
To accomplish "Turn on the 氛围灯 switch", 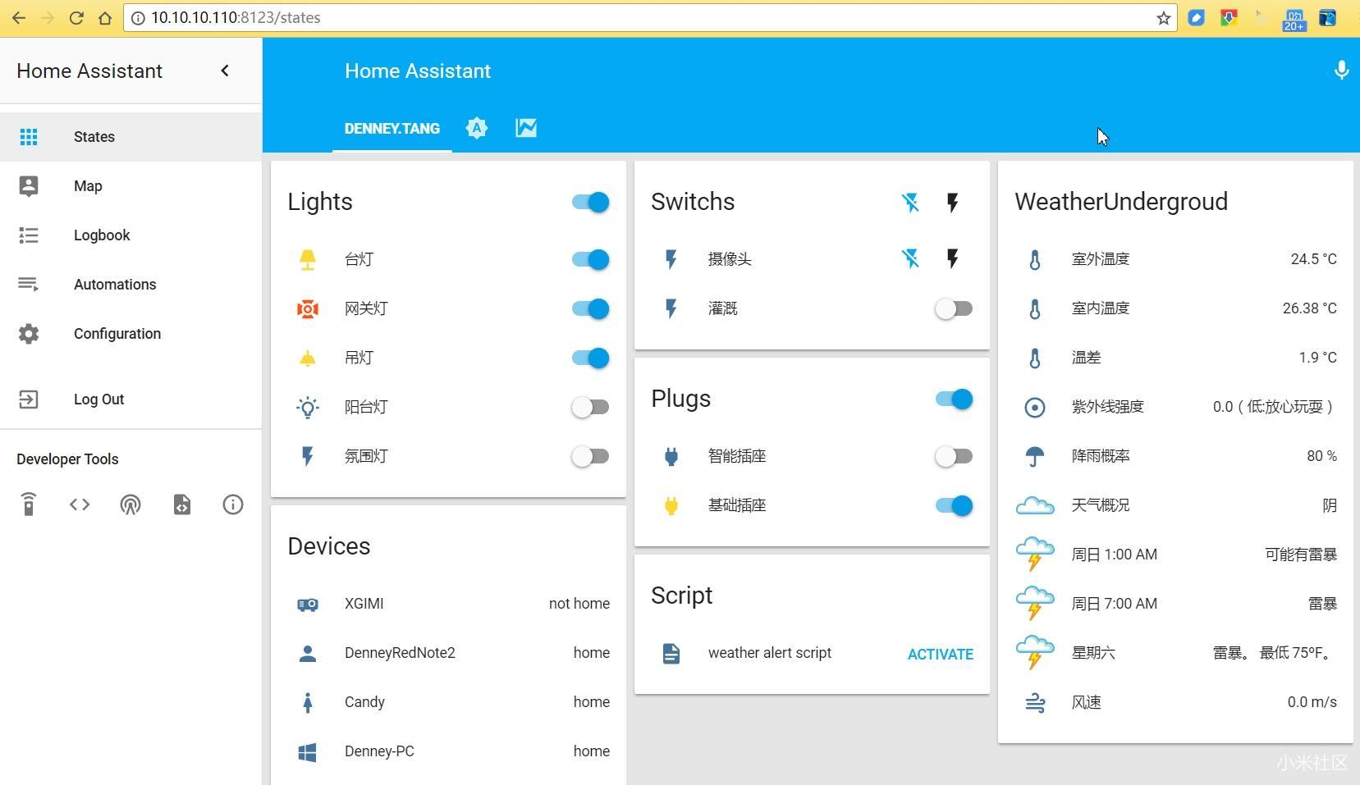I will click(x=591, y=456).
